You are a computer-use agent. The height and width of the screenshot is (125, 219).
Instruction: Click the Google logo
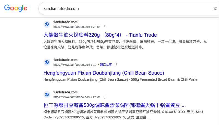pyautogui.click(x=15, y=8)
